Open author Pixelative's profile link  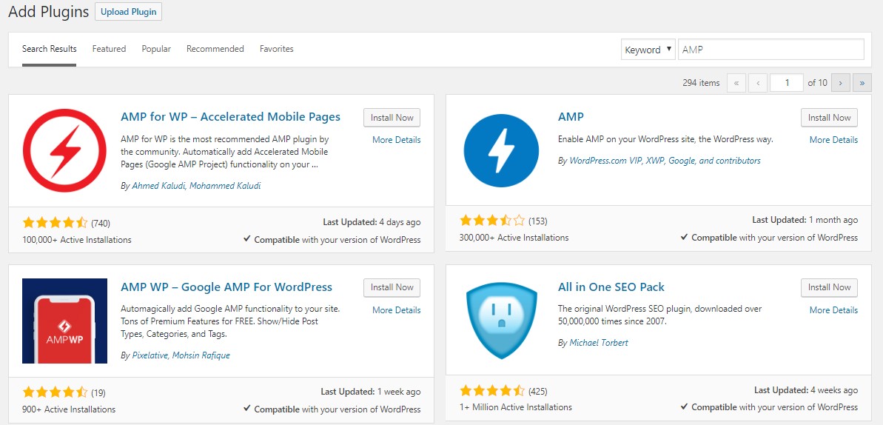coord(150,355)
